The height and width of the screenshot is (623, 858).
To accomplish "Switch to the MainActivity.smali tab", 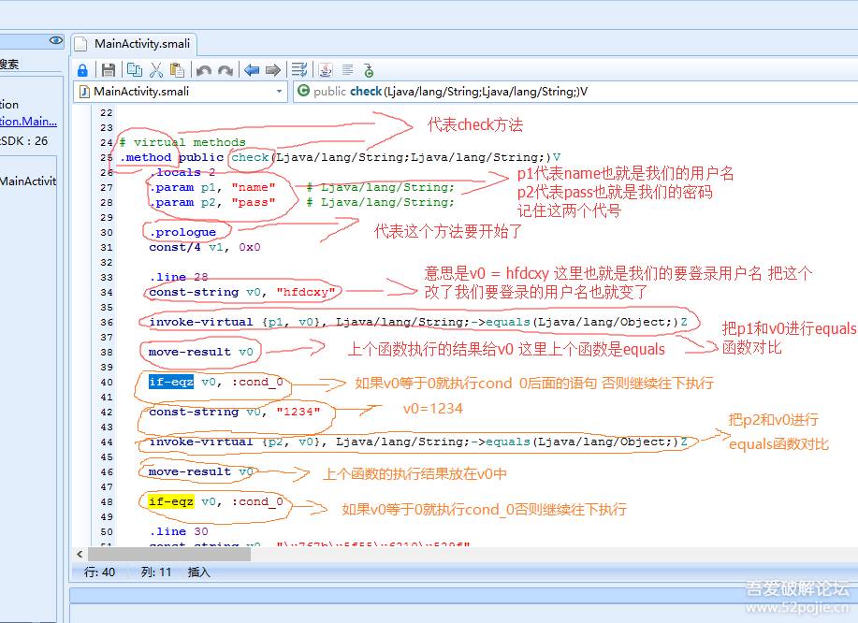I will [x=135, y=44].
